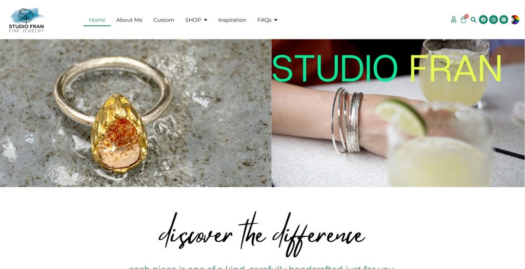Click the silver bangles video banner
The width and height of the screenshot is (525, 269).
pyautogui.click(x=398, y=113)
